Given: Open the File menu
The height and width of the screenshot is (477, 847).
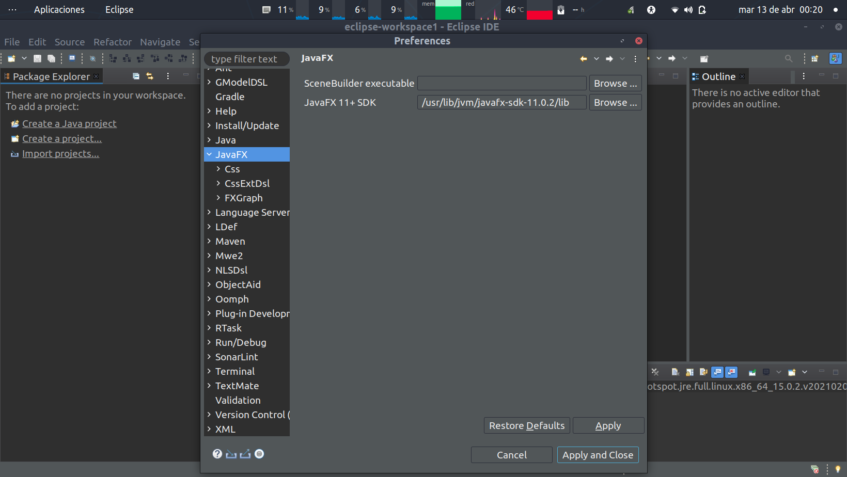Looking at the screenshot, I should (x=12, y=42).
